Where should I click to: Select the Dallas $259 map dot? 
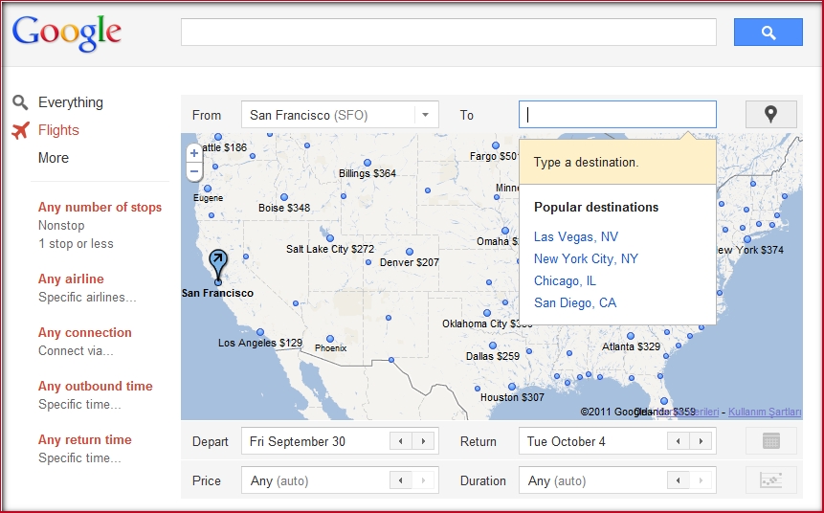(493, 346)
